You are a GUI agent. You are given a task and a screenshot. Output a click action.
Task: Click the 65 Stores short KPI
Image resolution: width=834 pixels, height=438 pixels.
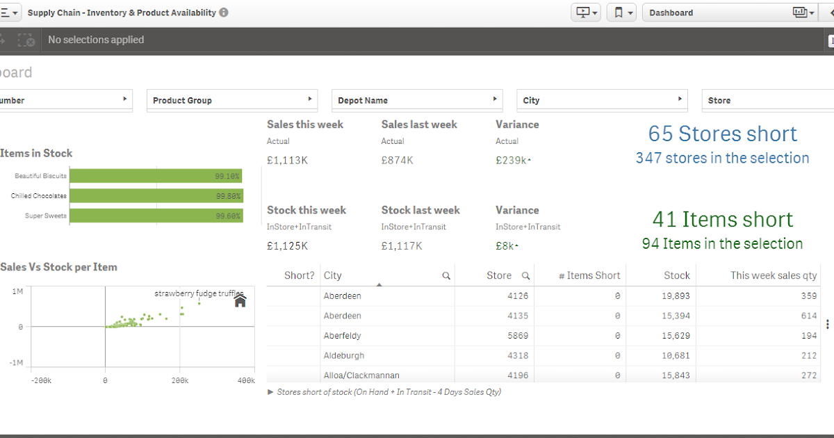pyautogui.click(x=722, y=133)
